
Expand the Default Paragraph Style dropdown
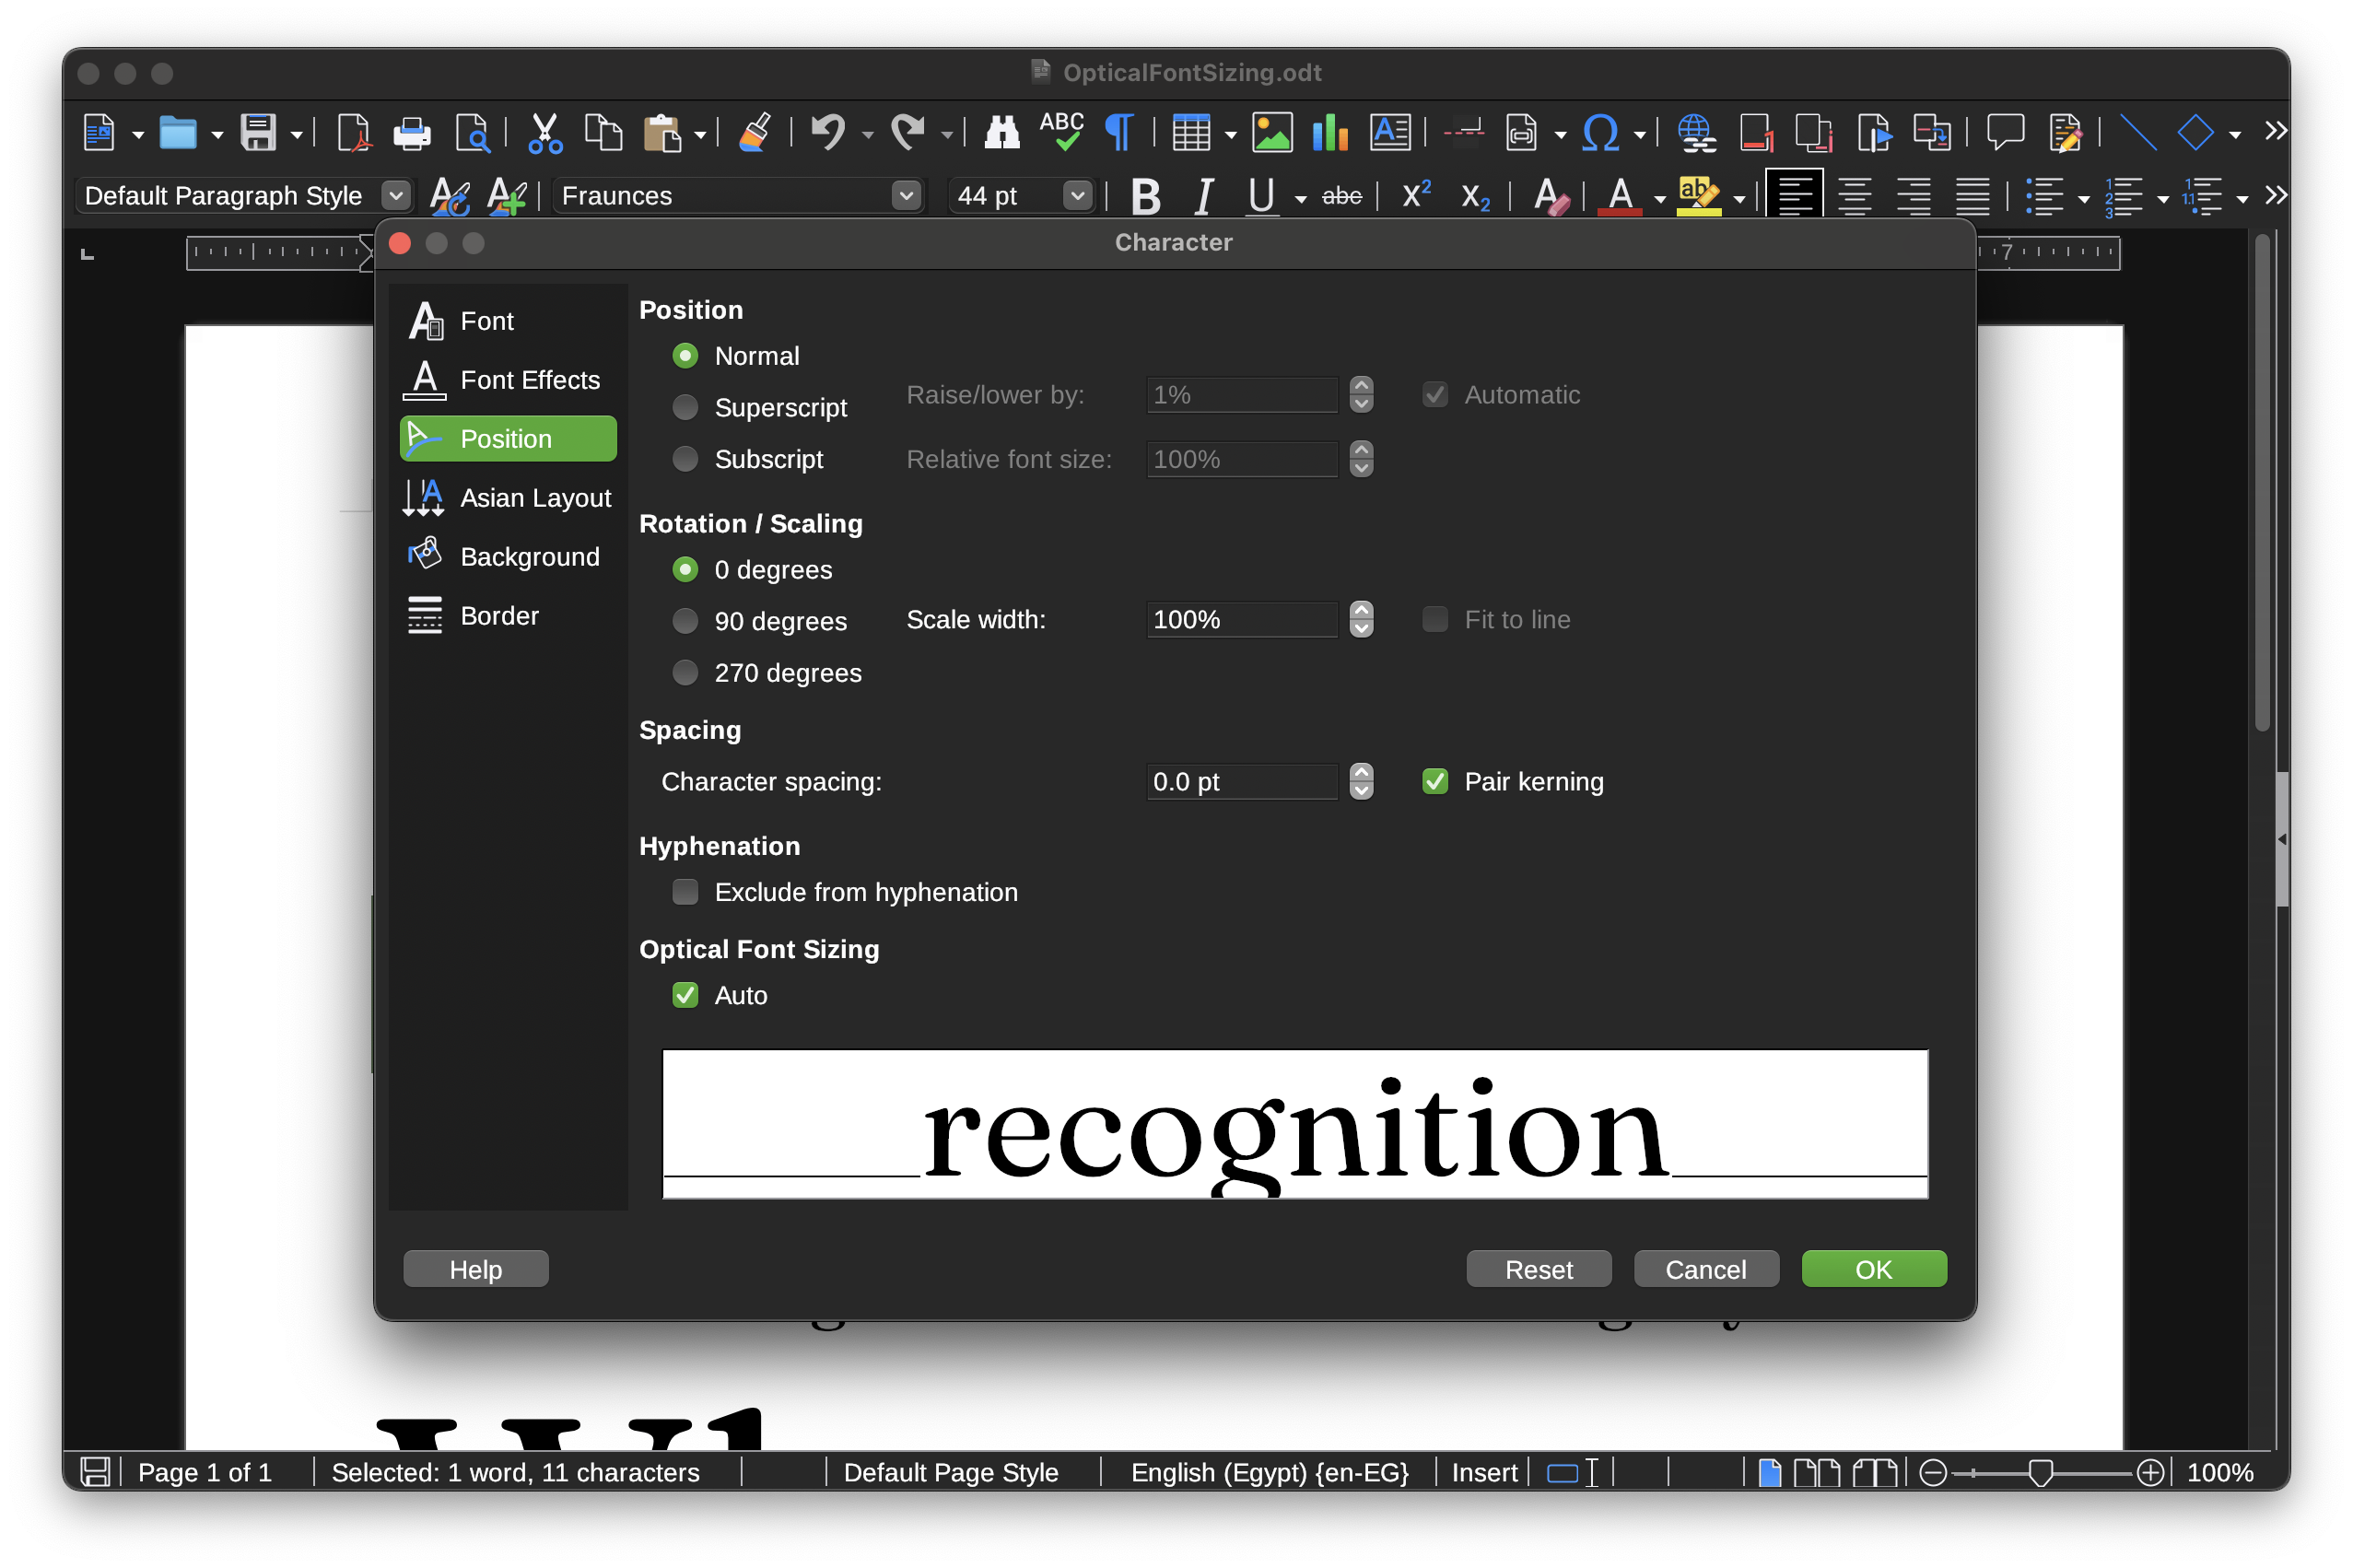(396, 196)
